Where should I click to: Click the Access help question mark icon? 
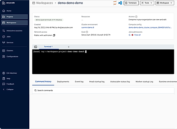[136, 16]
